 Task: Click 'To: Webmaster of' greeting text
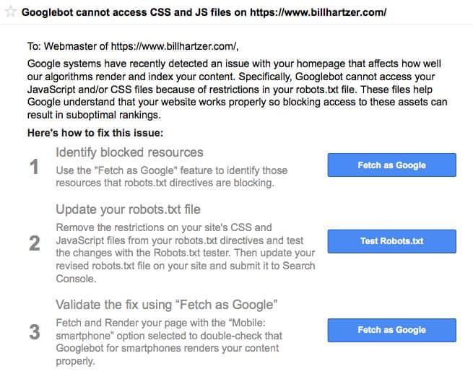68,46
